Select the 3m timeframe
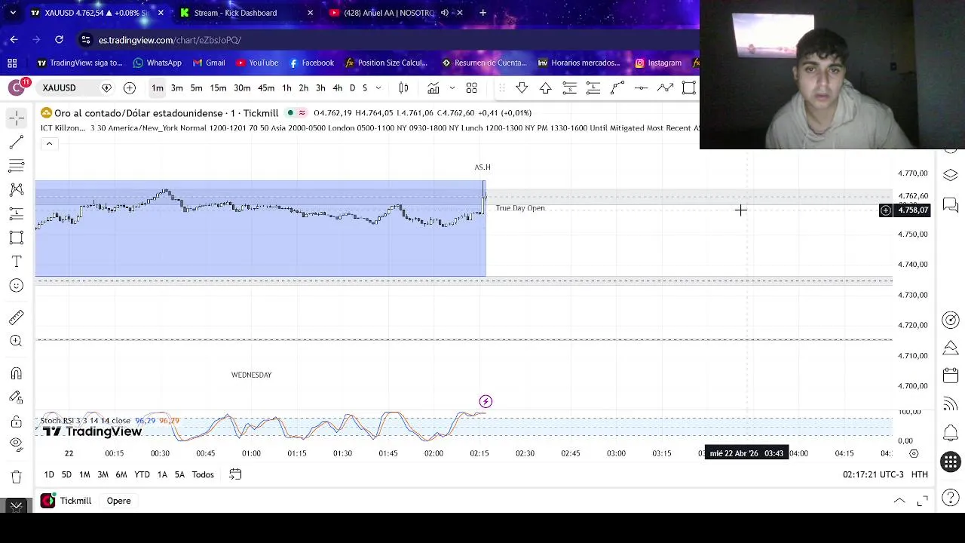Image resolution: width=965 pixels, height=543 pixels. tap(176, 88)
